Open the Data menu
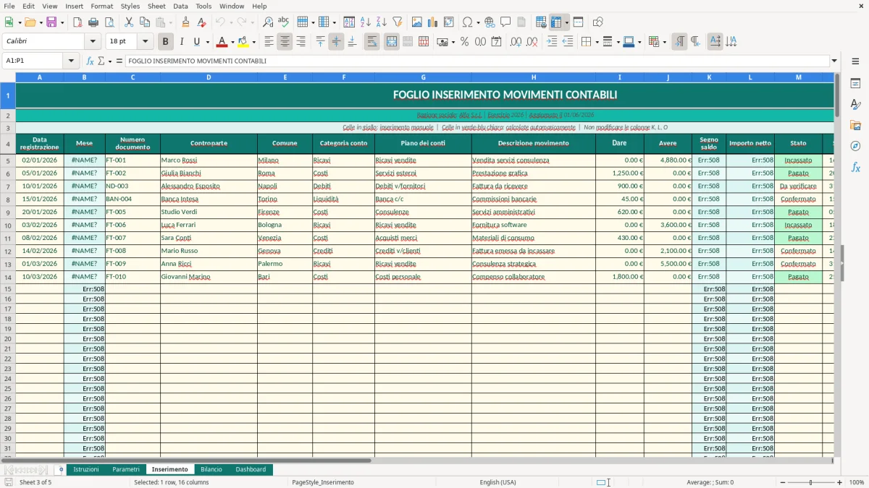Image resolution: width=869 pixels, height=488 pixels. coord(180,6)
